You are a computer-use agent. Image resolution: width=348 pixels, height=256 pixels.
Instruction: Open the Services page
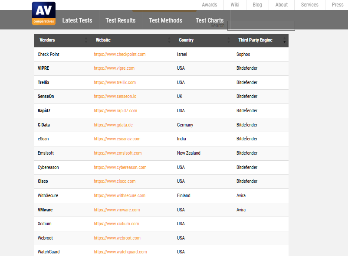pos(310,5)
